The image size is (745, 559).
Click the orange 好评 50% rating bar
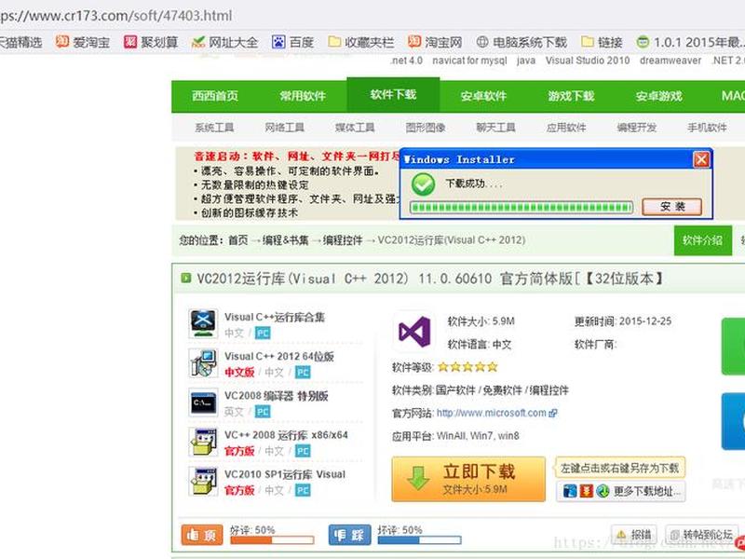(272, 540)
